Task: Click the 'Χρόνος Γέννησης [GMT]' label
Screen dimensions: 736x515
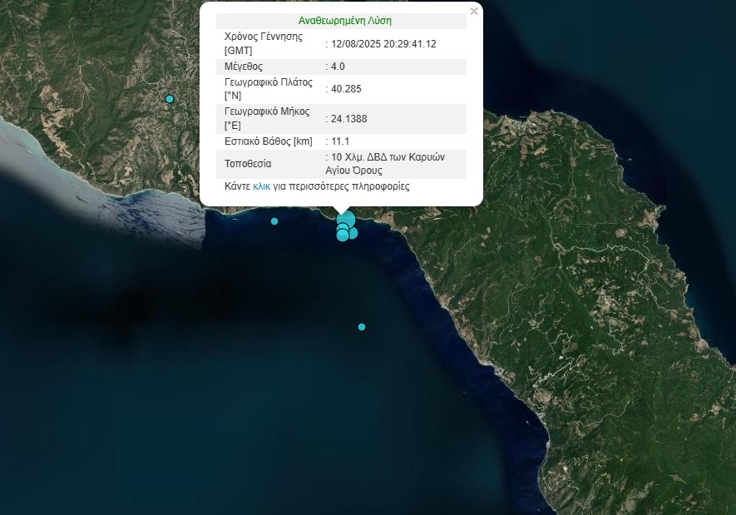Action: [x=263, y=43]
